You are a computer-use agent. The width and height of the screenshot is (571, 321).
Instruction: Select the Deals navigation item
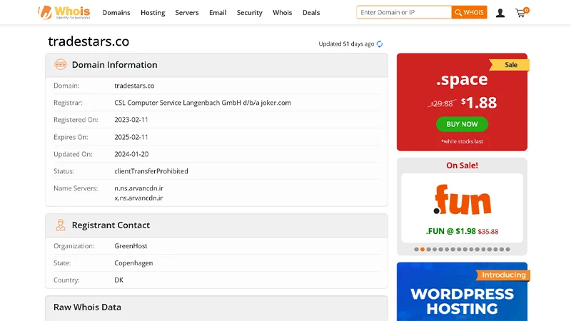coord(311,13)
